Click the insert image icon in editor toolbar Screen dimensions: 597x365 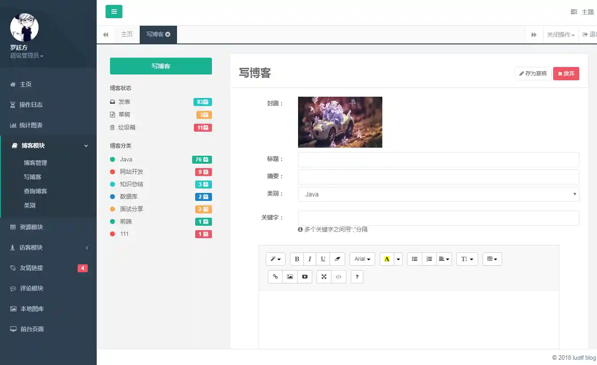pos(290,276)
